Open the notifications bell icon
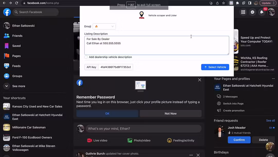This screenshot has height=157, width=278. [x=262, y=12]
